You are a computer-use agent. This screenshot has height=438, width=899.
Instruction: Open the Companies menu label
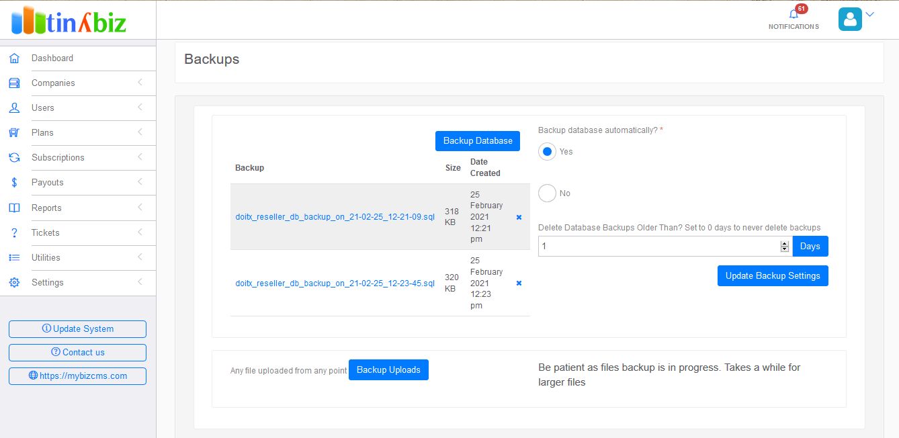click(x=53, y=83)
